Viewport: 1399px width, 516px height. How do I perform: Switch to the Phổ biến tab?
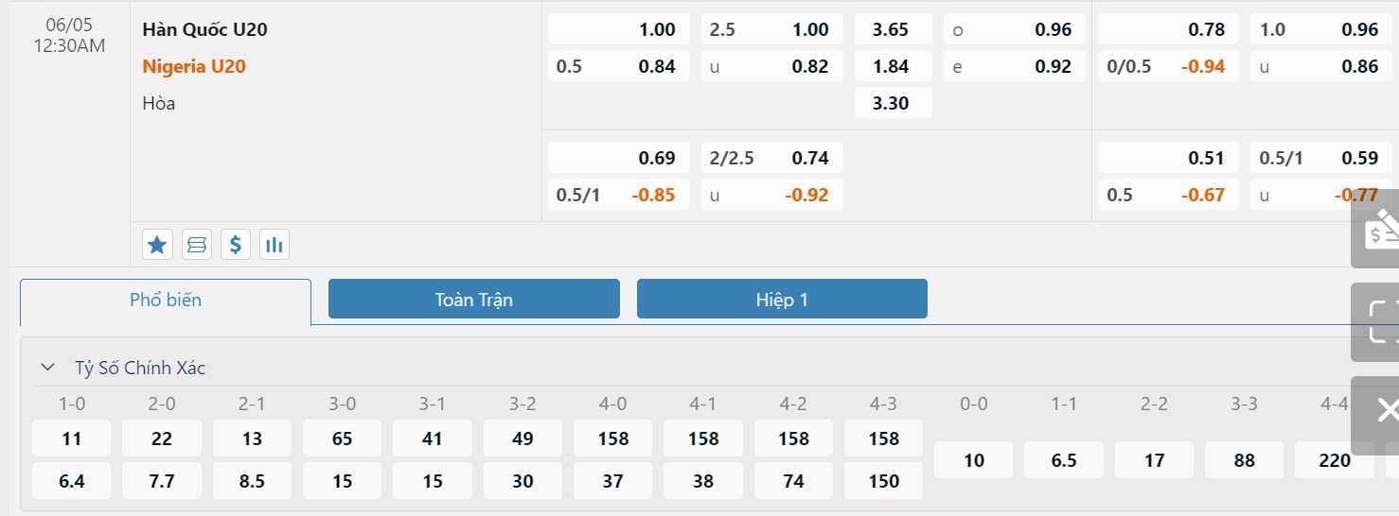click(166, 301)
